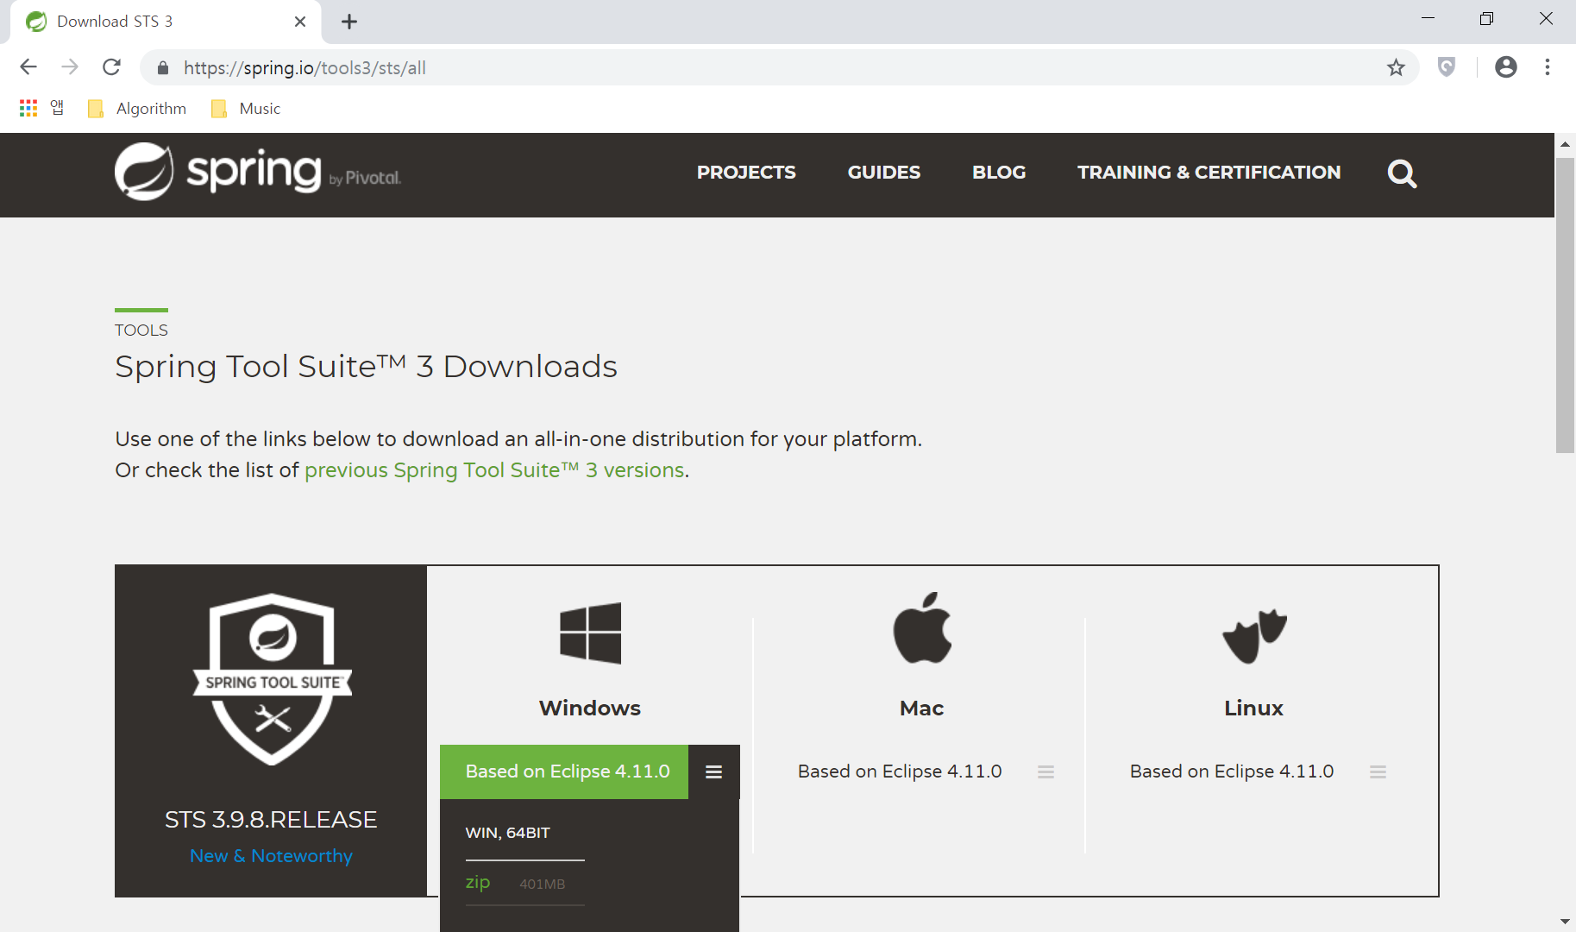Open site search magnifier icon

pos(1402,173)
